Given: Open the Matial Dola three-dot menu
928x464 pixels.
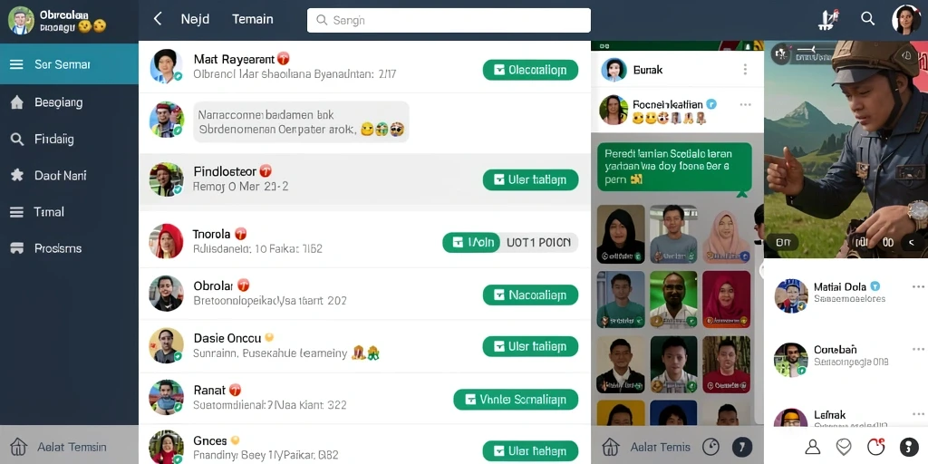Looking at the screenshot, I should (917, 286).
